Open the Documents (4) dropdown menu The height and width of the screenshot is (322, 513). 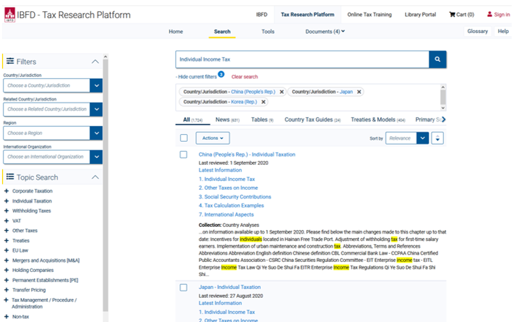pyautogui.click(x=325, y=32)
